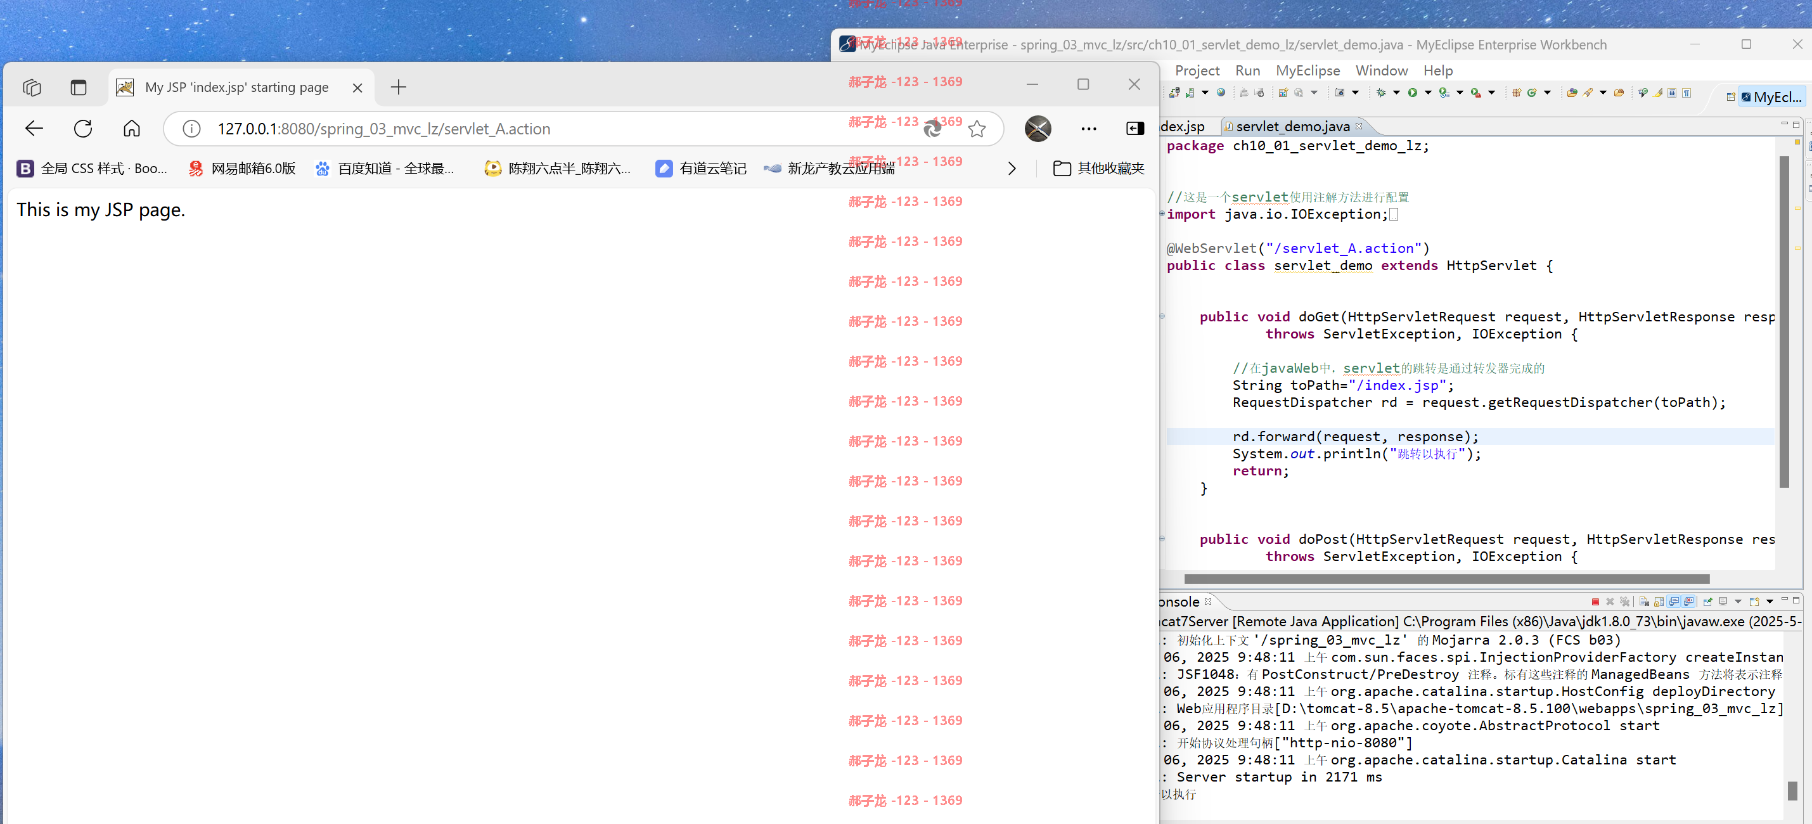This screenshot has height=824, width=1812.
Task: Click Remove All Terminated Launches double-X icon
Action: click(x=1625, y=602)
